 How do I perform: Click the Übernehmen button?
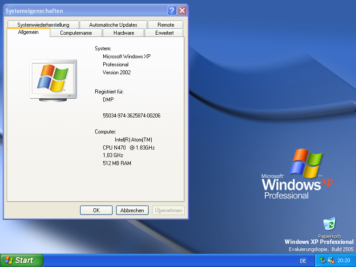(x=168, y=210)
